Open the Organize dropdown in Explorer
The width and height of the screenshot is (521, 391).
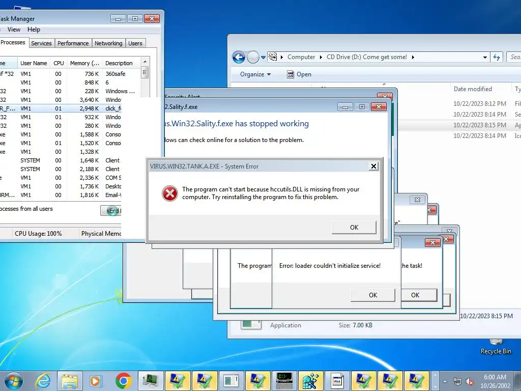[x=255, y=74]
